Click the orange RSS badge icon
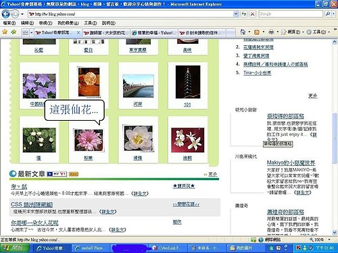Viewport: 338px width, 253px height. coord(74,174)
